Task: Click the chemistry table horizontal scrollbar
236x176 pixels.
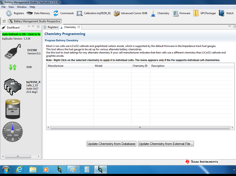Action: point(140,128)
